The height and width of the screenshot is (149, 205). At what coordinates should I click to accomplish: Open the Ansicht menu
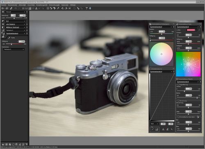[31, 5]
